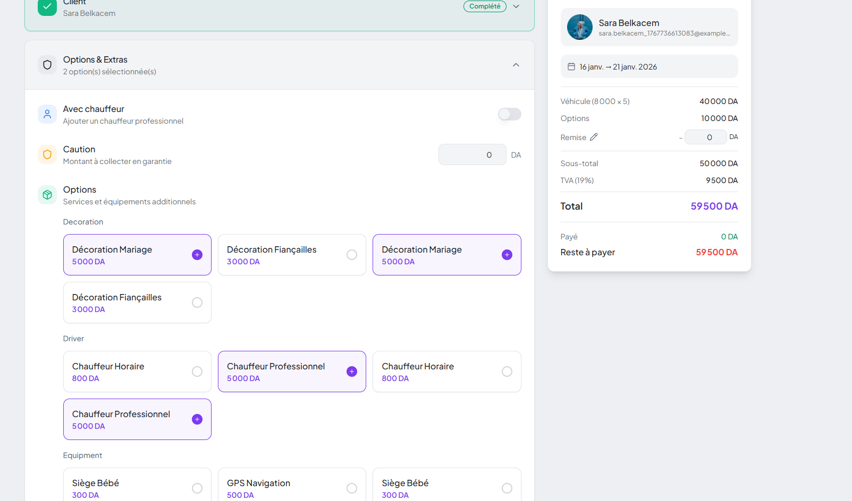Viewport: 852px width, 501px height.
Task: Focus the Caution amount input field
Action: point(472,154)
